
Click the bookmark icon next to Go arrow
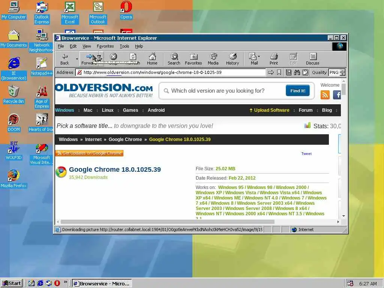tap(279, 72)
